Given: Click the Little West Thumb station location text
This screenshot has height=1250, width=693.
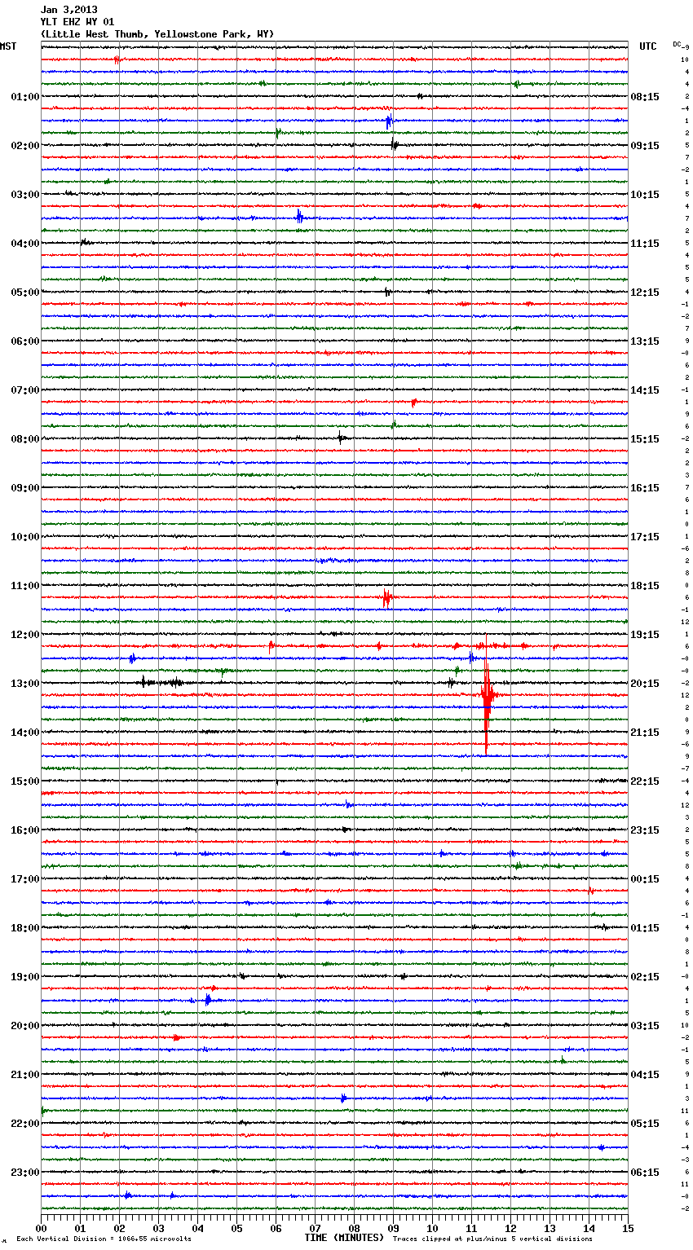Looking at the screenshot, I should click(157, 34).
